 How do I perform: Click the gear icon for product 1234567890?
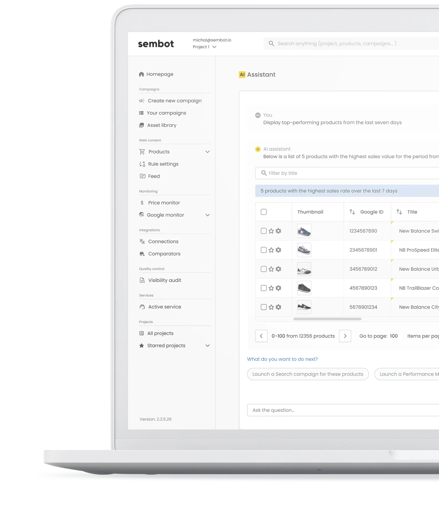[278, 231]
